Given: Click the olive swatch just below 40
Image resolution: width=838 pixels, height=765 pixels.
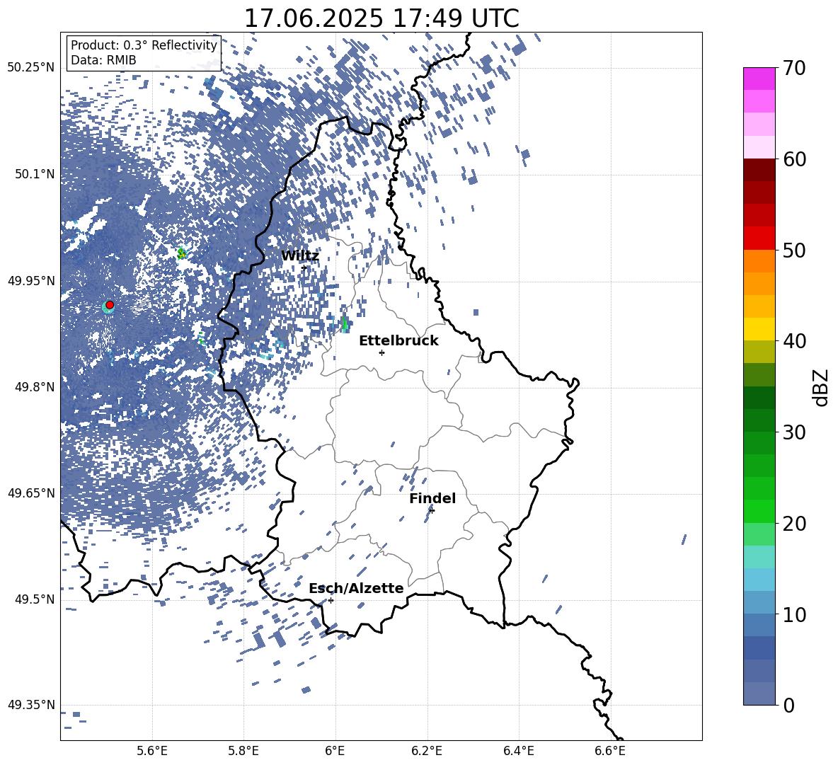Looking at the screenshot, I should point(759,352).
